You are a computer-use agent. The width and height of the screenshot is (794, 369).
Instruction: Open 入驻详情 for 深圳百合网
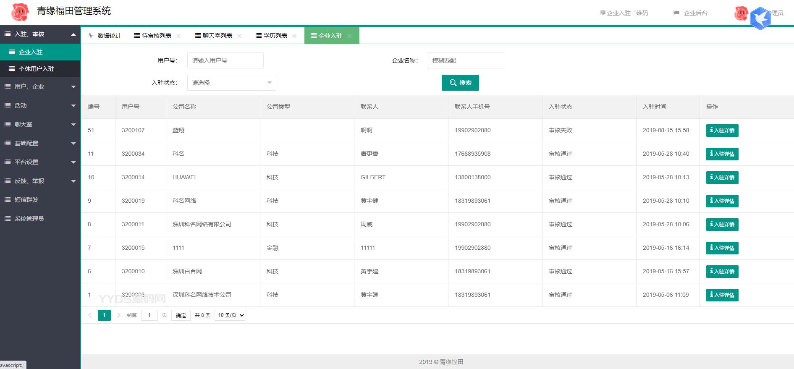722,272
